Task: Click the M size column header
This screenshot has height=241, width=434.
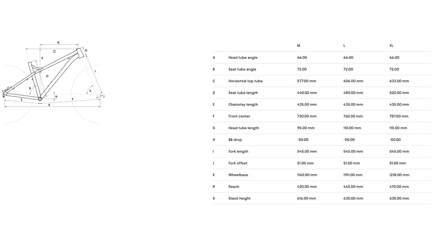Action: [x=298, y=46]
